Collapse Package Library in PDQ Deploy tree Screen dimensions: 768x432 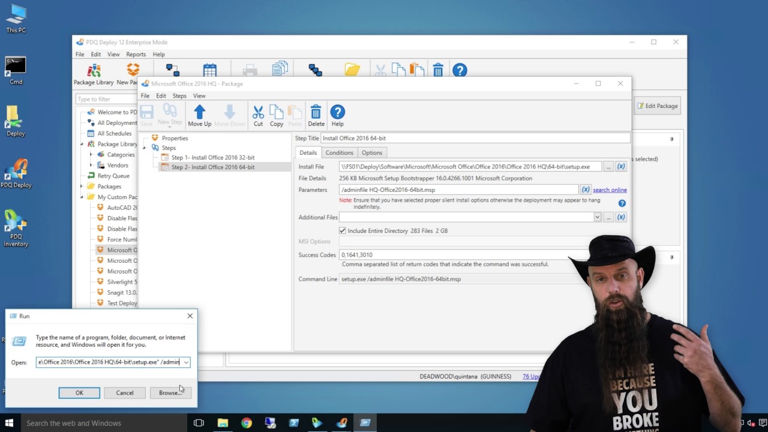click(82, 144)
